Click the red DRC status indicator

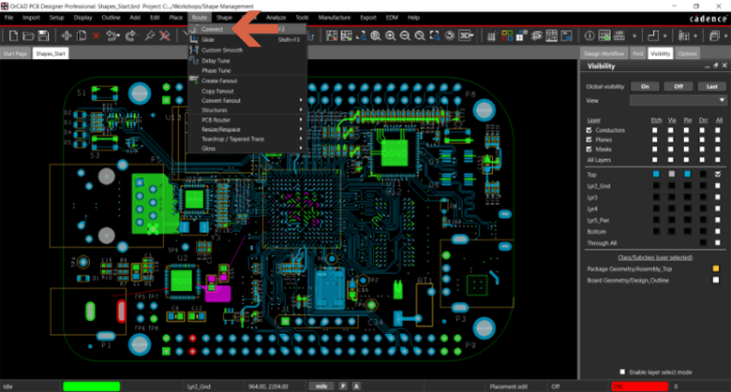click(639, 386)
